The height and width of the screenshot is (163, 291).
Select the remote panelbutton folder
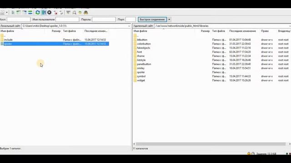[x=212, y=64]
